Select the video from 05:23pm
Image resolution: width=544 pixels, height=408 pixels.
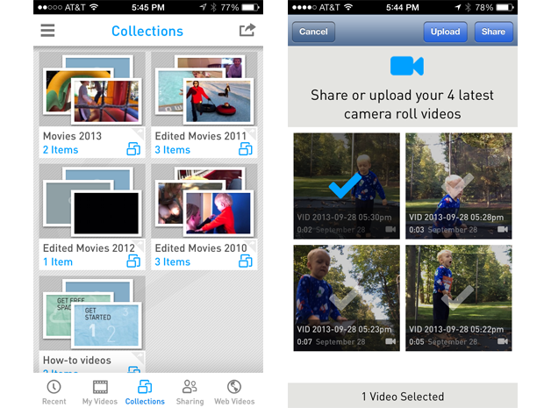coord(346,298)
